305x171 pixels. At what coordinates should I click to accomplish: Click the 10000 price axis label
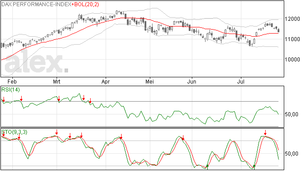(x=292, y=60)
